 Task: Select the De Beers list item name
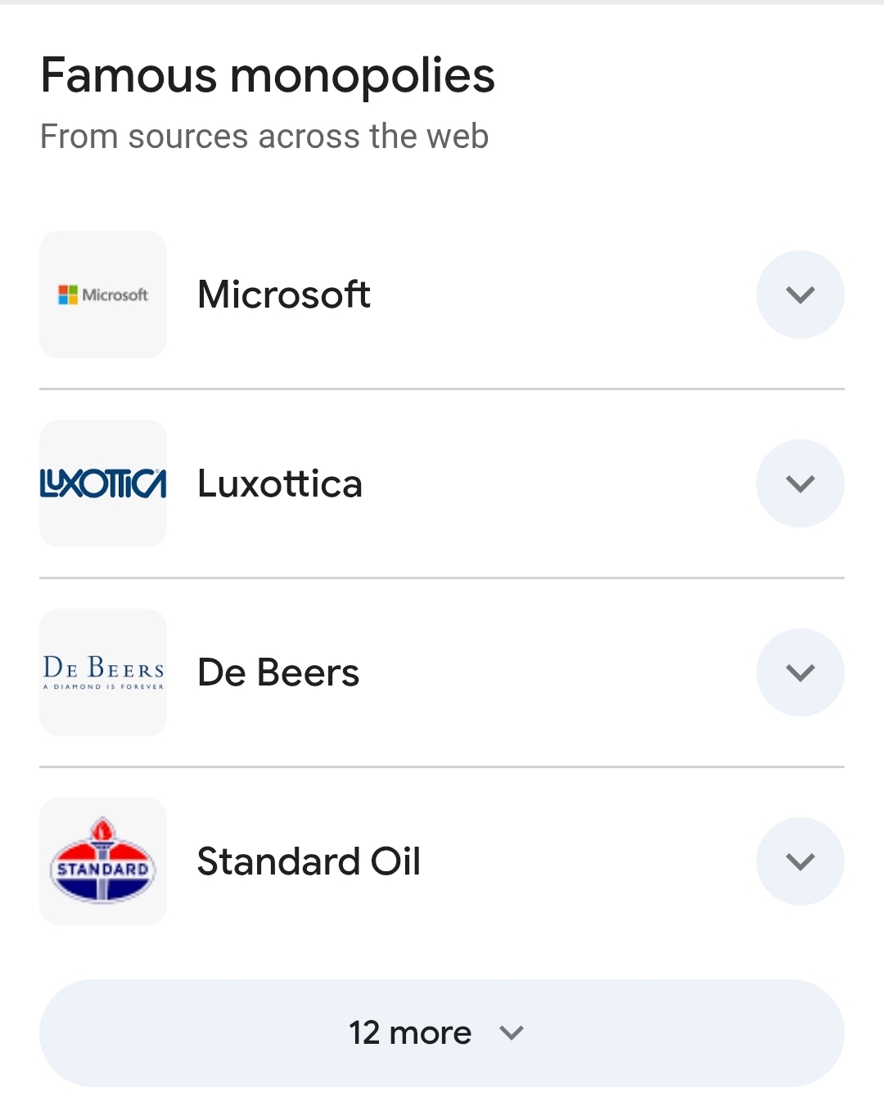pos(278,672)
